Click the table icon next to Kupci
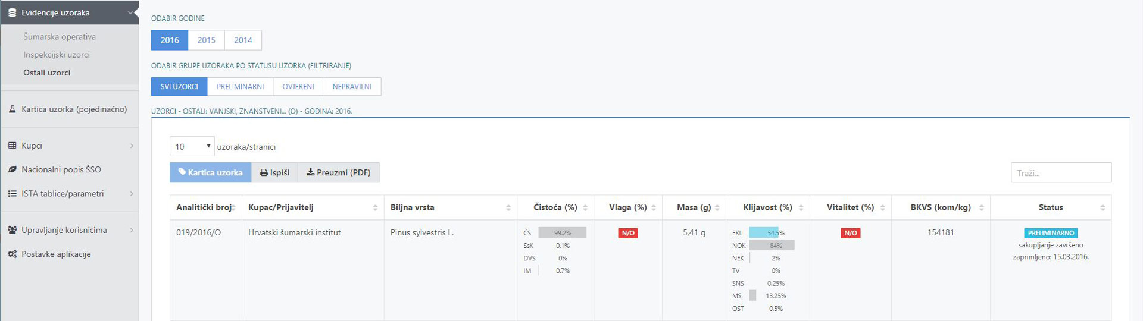Screen dimensions: 1143x321 click(12, 146)
